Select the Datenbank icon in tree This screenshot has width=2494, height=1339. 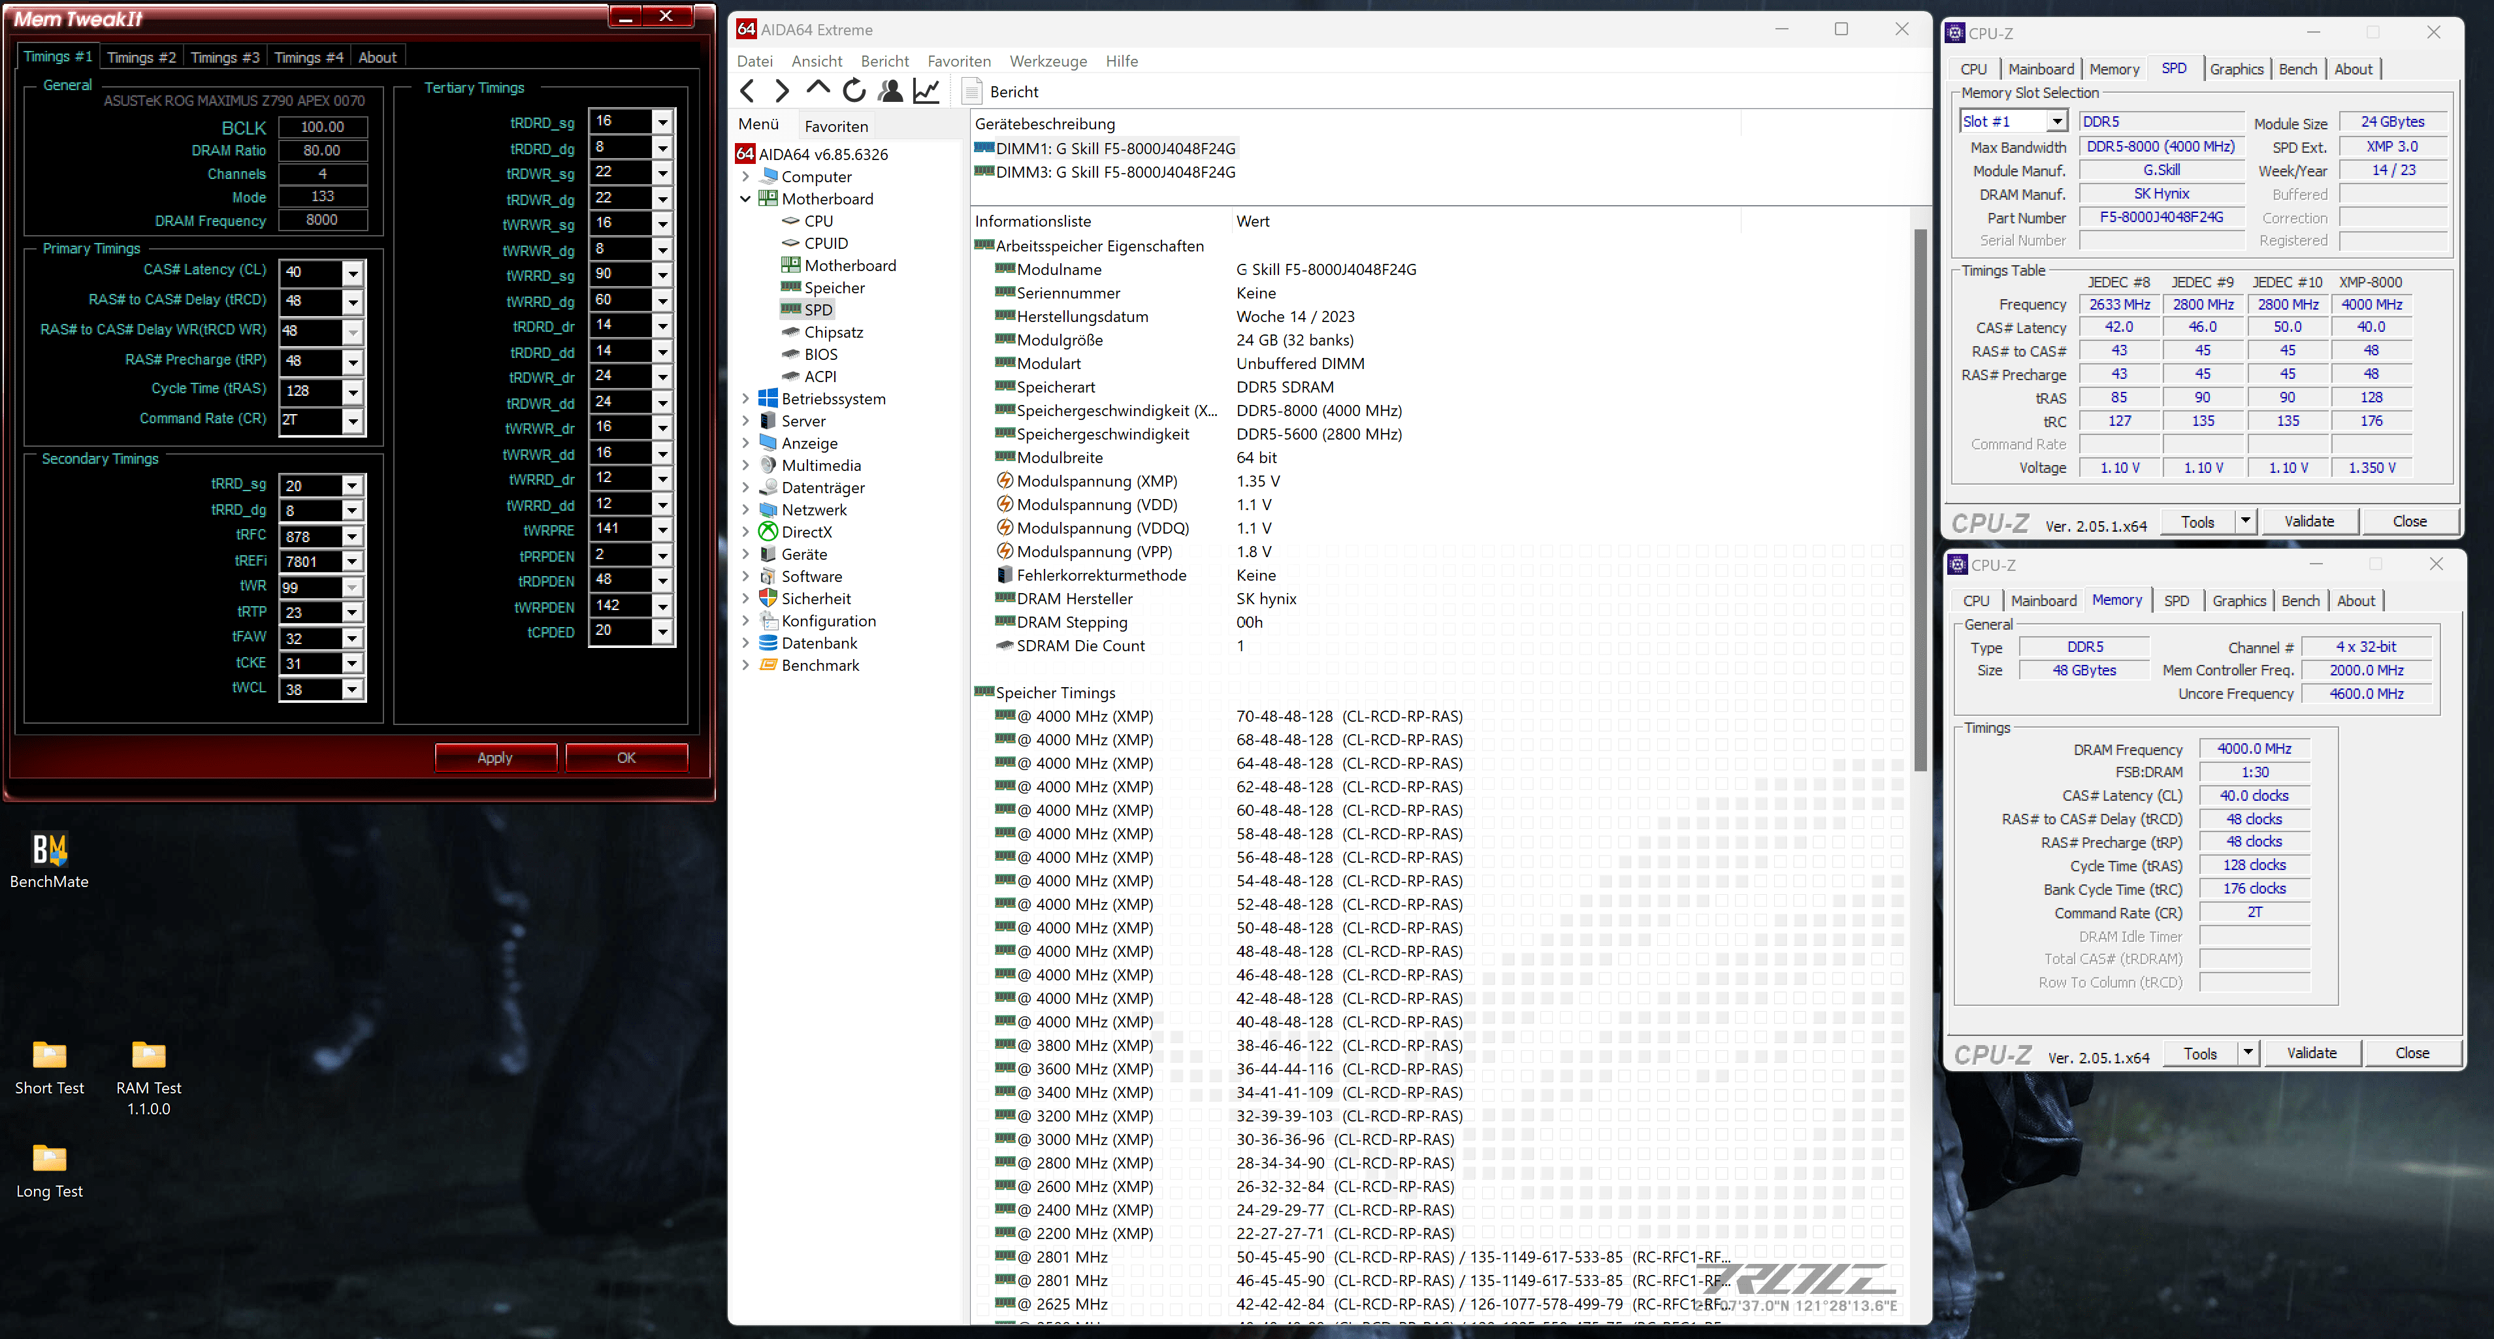tap(769, 643)
